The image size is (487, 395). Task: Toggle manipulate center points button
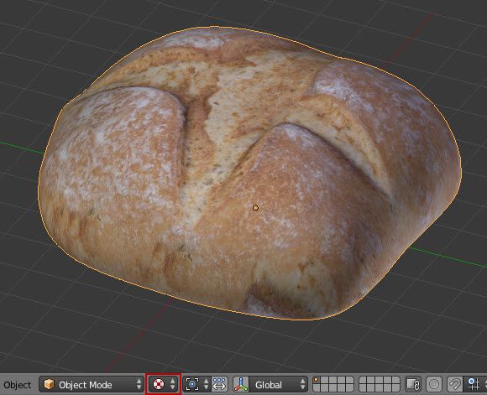pos(220,384)
